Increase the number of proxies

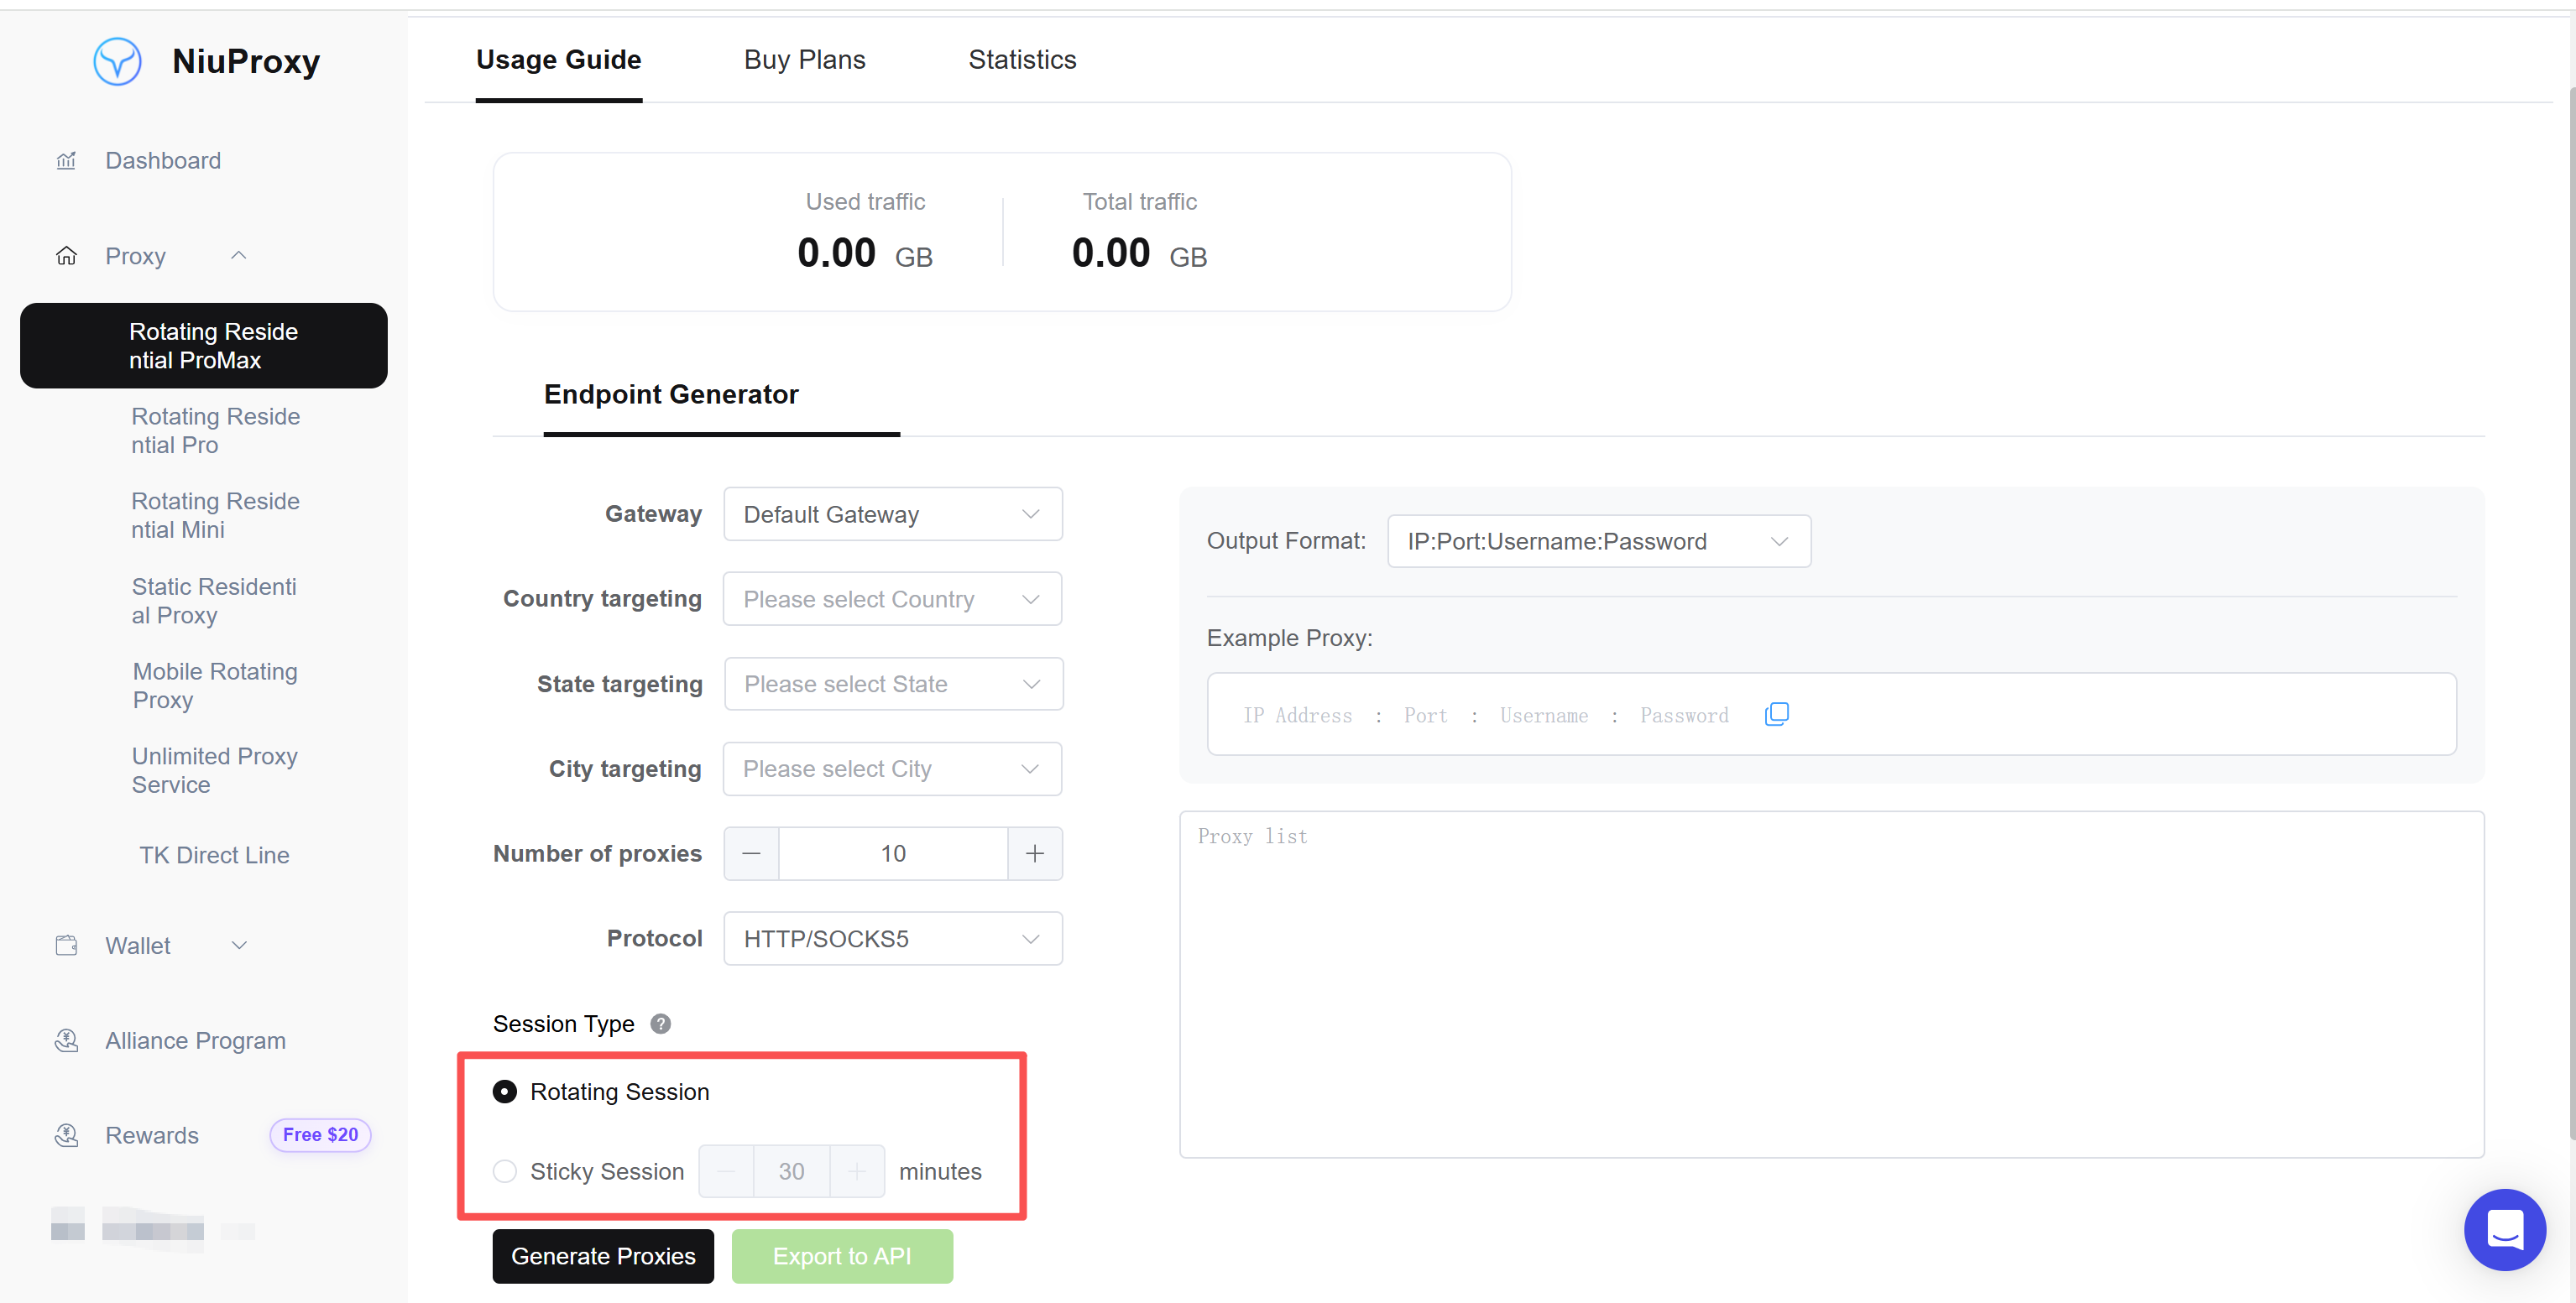click(x=1034, y=853)
